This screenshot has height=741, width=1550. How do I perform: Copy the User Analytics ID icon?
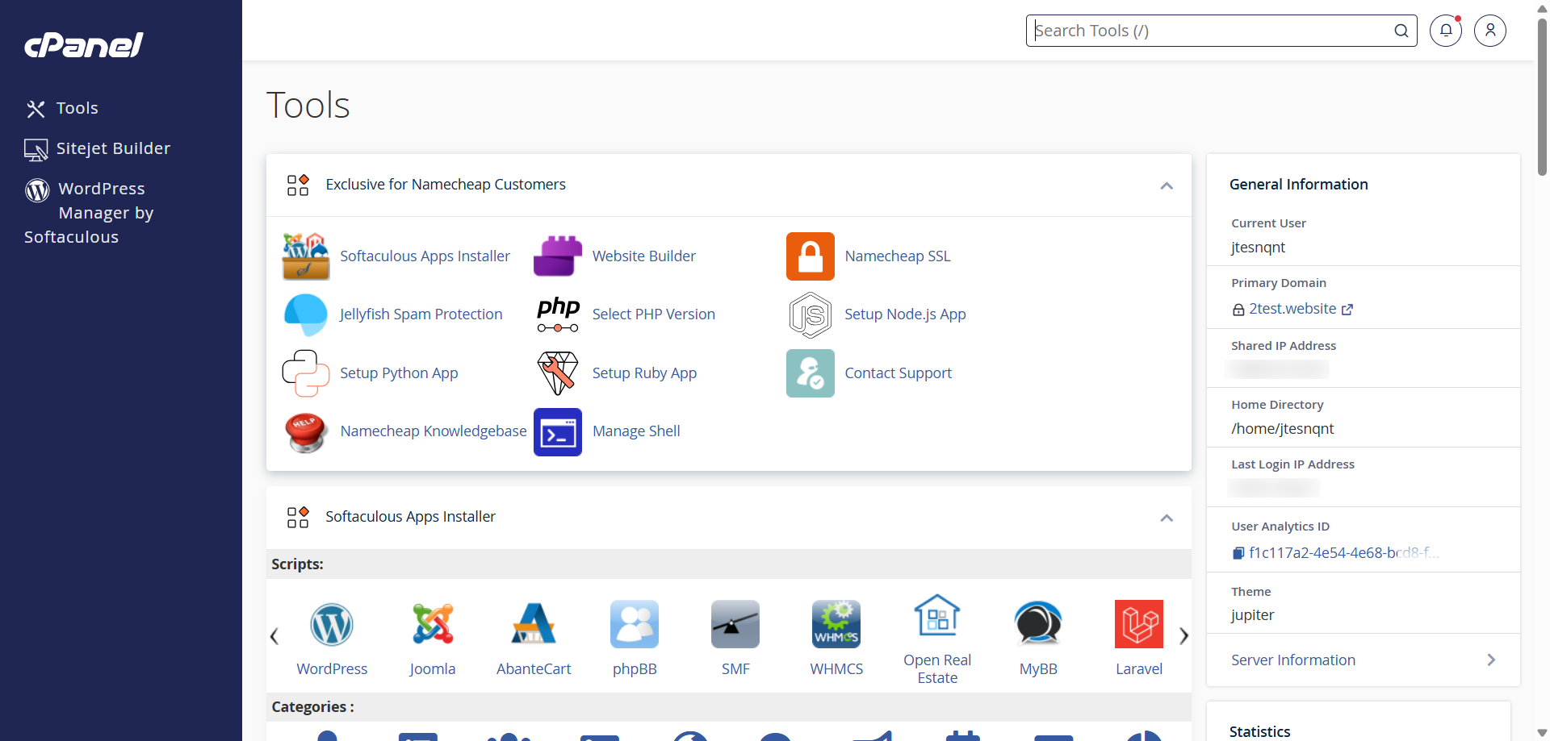[x=1238, y=553]
